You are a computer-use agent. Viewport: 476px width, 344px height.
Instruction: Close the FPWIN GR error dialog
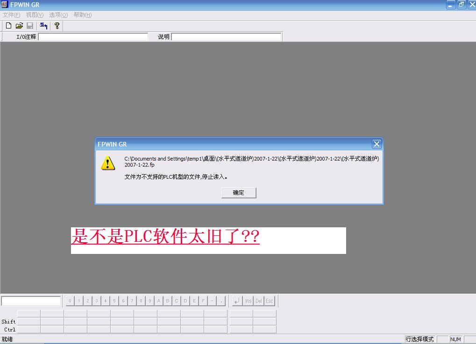[x=377, y=144]
